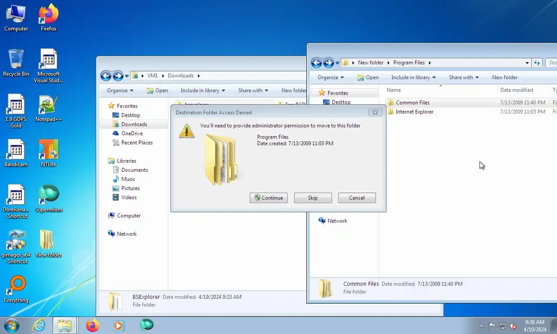This screenshot has width=557, height=334.
Task: Select the Recycle Bin desktop icon
Action: point(16,63)
